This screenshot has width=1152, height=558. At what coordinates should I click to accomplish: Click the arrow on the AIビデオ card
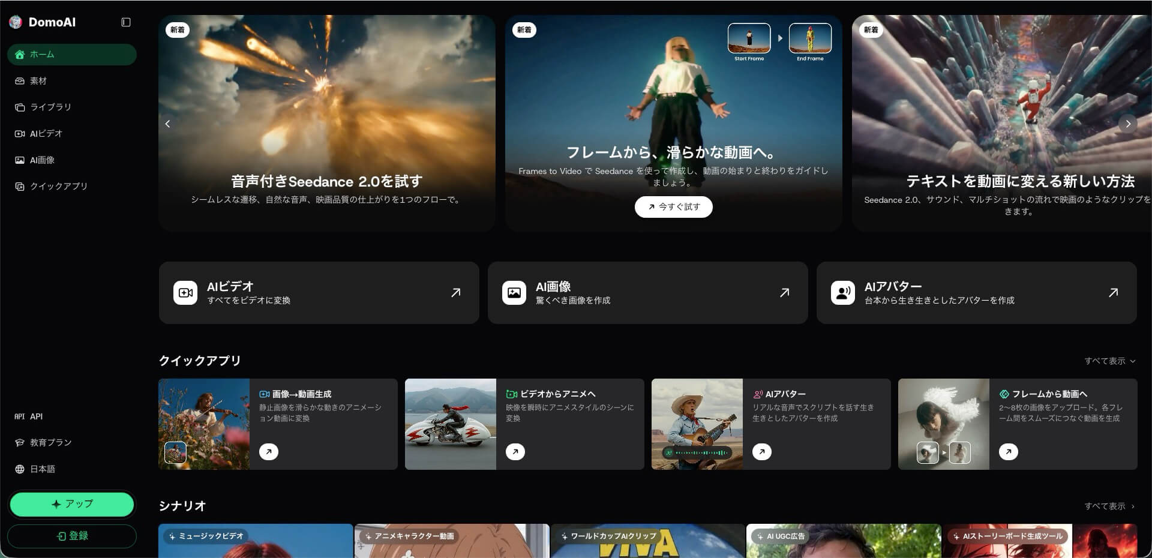456,293
